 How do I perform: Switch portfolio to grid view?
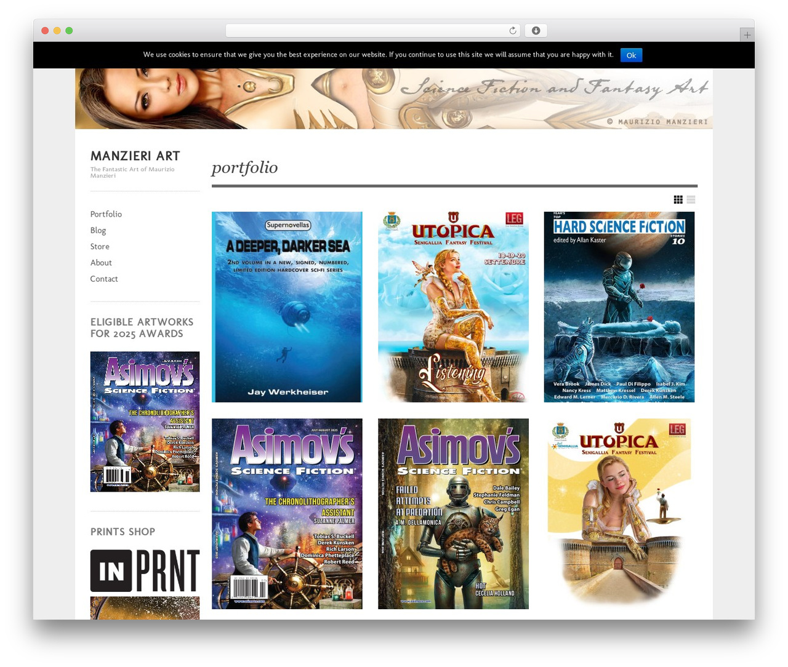[678, 199]
